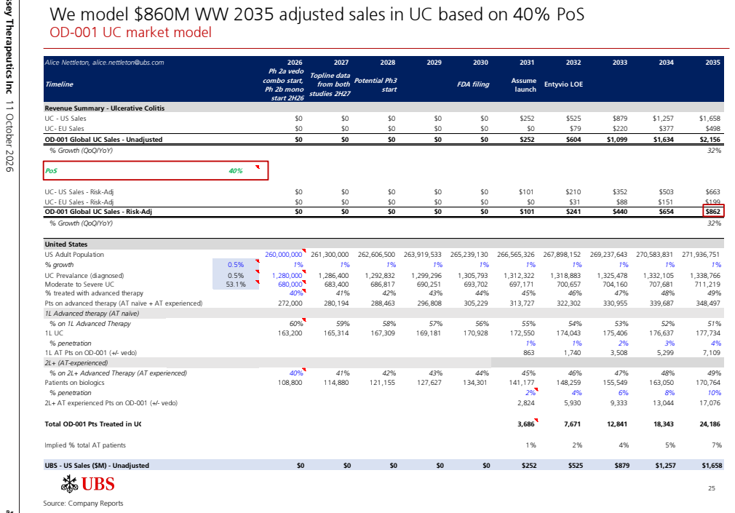This screenshot has width=735, height=513.
Task: Click the UBS logo at the page footer
Action: tap(87, 484)
